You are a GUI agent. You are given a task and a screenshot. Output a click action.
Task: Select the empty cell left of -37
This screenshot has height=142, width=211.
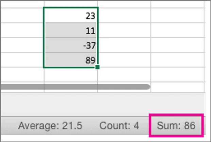click(x=22, y=45)
